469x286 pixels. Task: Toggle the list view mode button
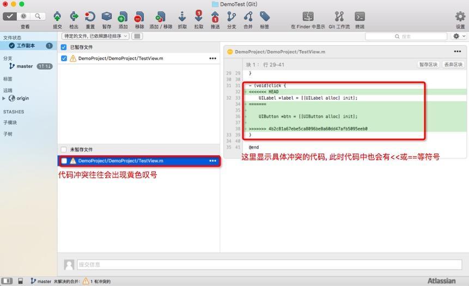(137, 36)
